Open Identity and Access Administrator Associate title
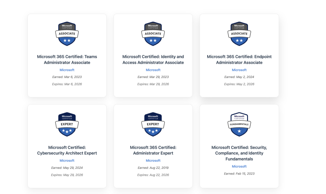The height and width of the screenshot is (194, 326). click(153, 60)
